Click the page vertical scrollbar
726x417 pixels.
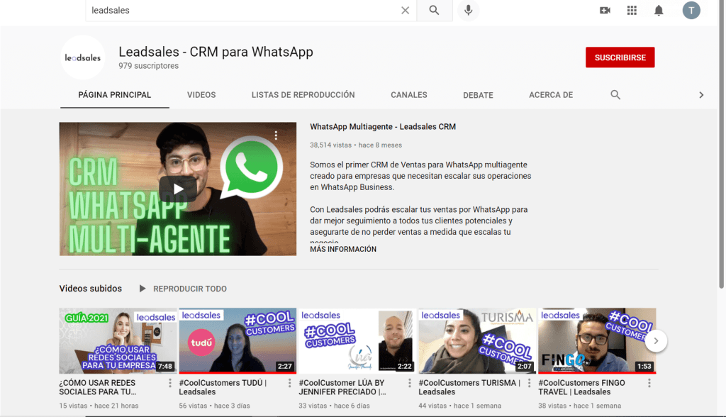721,144
